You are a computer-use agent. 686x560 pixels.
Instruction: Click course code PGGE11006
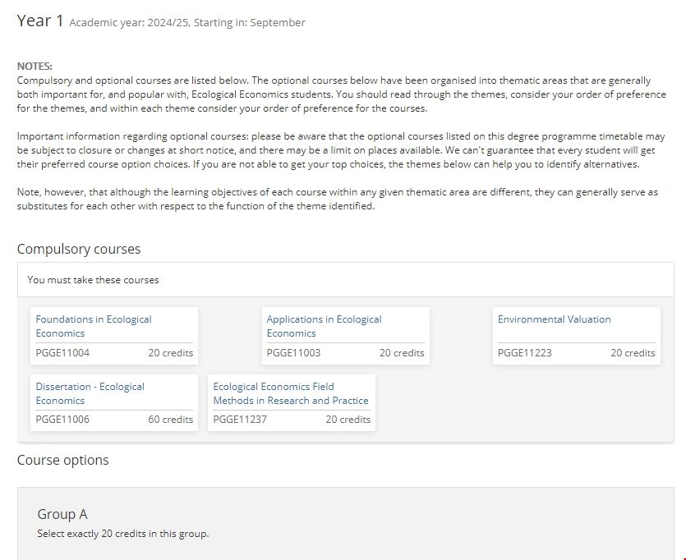click(62, 420)
